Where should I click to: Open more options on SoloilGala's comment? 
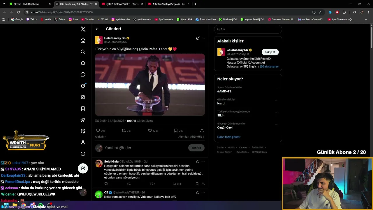pos(203,162)
